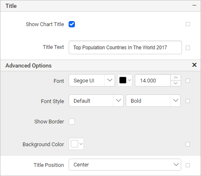Enable the Show Border checkbox

(x=72, y=121)
